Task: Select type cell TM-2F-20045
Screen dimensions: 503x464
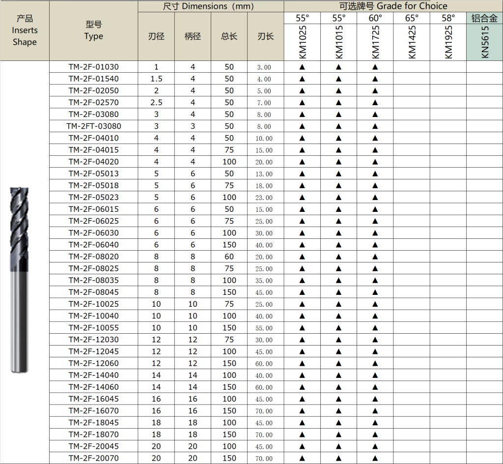Action: (x=94, y=447)
